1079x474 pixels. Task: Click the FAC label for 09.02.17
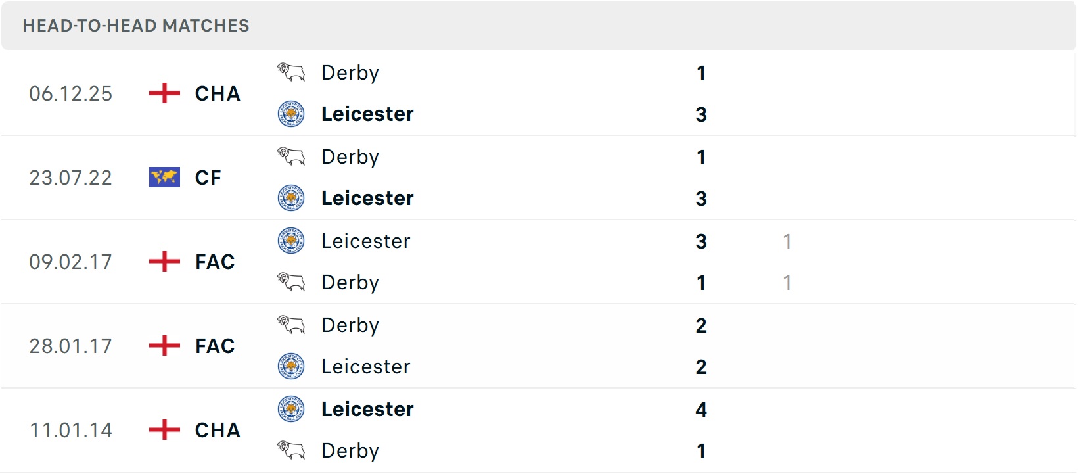click(x=215, y=262)
